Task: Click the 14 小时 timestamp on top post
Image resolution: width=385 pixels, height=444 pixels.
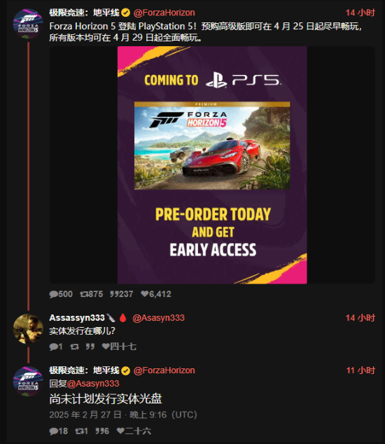Action: [x=360, y=13]
